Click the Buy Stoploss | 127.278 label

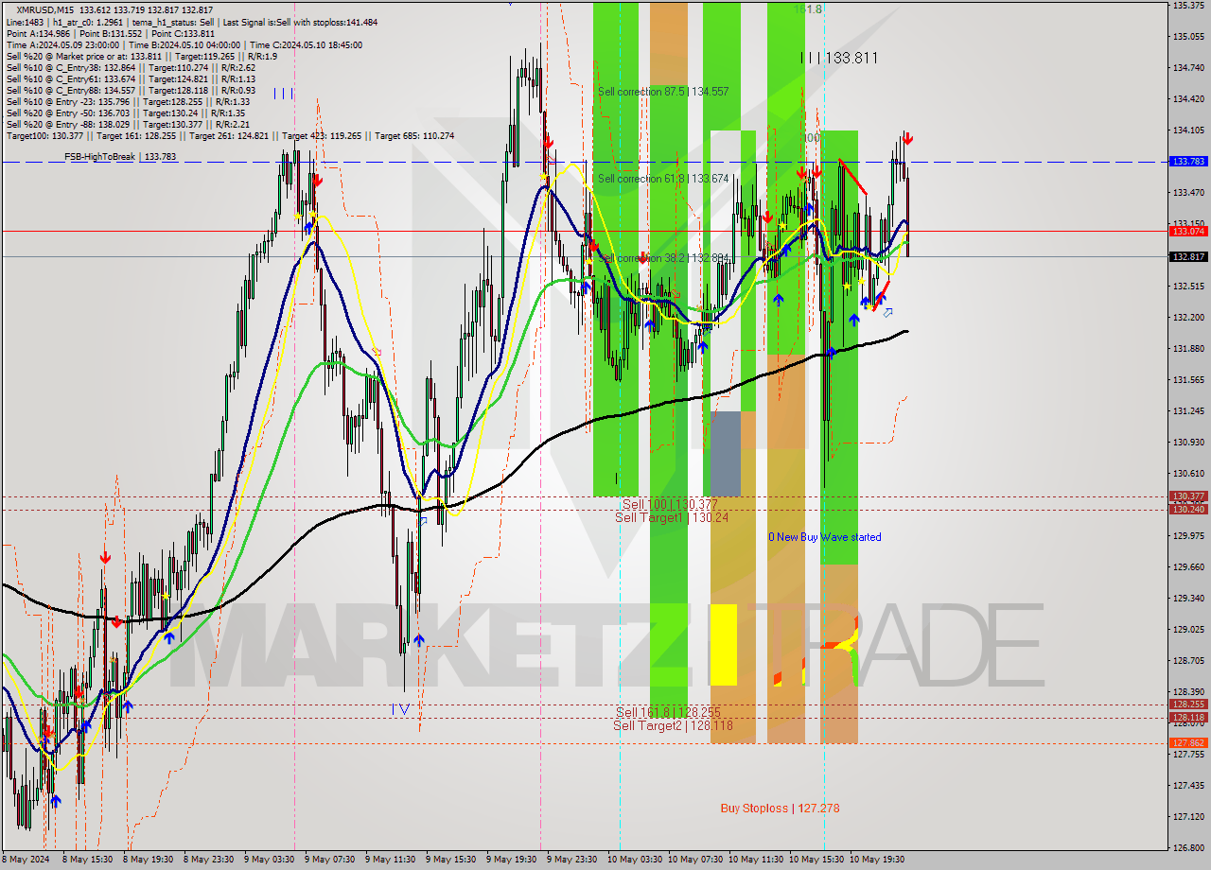point(780,809)
